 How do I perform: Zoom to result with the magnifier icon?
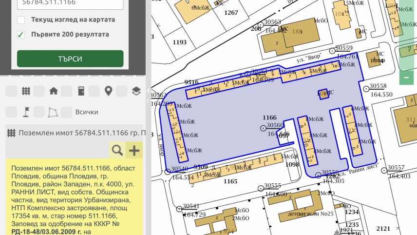tap(117, 150)
